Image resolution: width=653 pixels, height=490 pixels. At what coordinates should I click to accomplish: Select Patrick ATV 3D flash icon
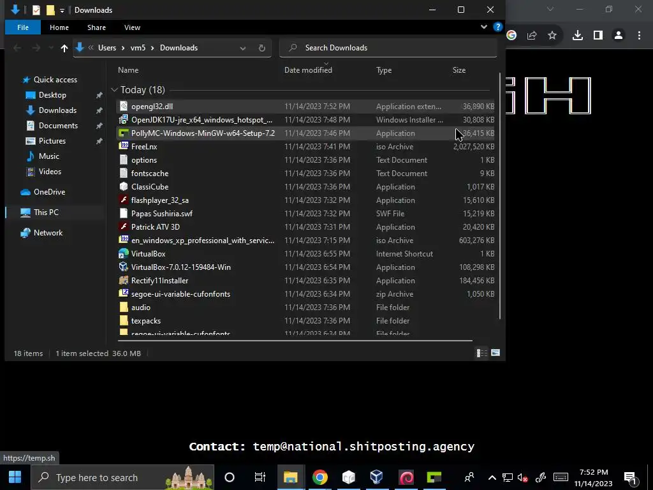click(x=123, y=226)
